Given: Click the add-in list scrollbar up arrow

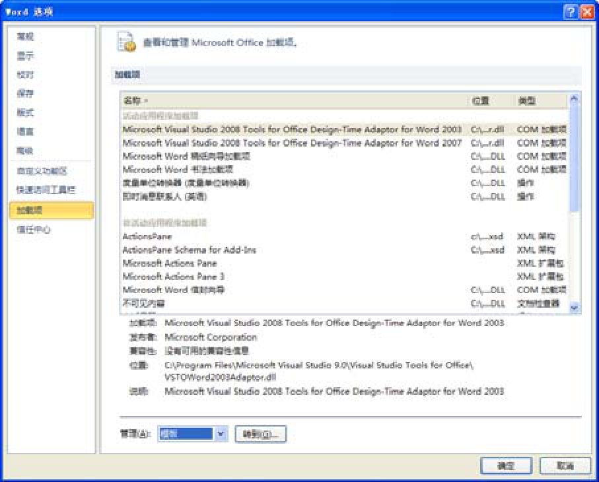Looking at the screenshot, I should [574, 99].
